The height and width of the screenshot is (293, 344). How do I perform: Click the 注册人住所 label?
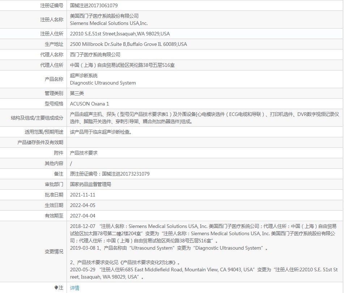[x=52, y=34]
